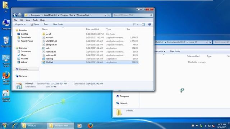230x129 pixels.
Task: Open the Windows Start button
Action: [x=4, y=126]
